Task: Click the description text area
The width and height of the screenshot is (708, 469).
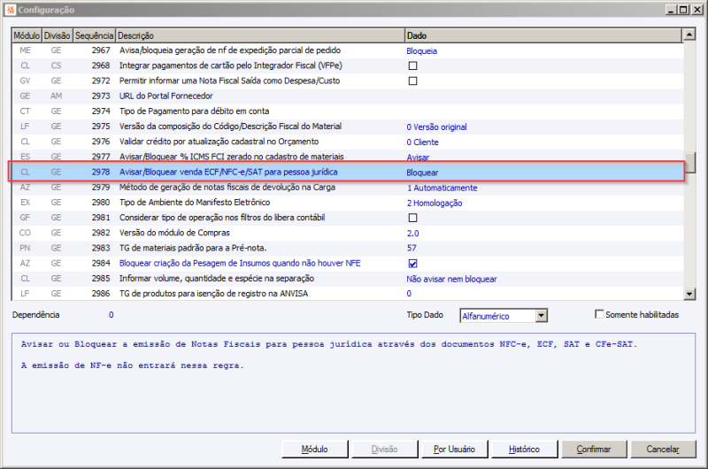Action: (353, 383)
